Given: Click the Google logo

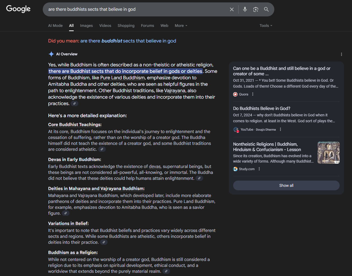Looking at the screenshot, I should pyautogui.click(x=18, y=9).
